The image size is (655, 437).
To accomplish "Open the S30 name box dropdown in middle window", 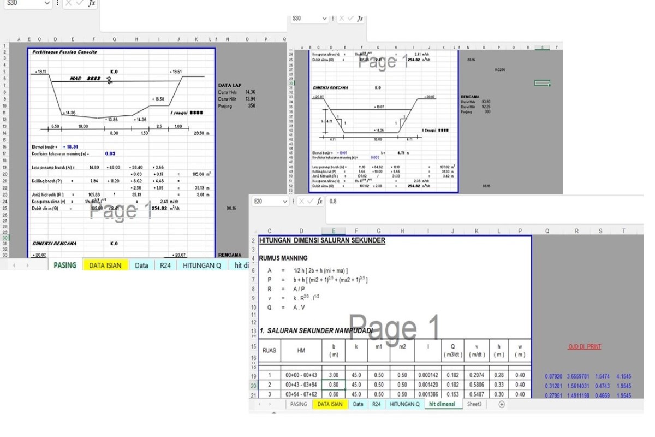I will pyautogui.click(x=325, y=18).
